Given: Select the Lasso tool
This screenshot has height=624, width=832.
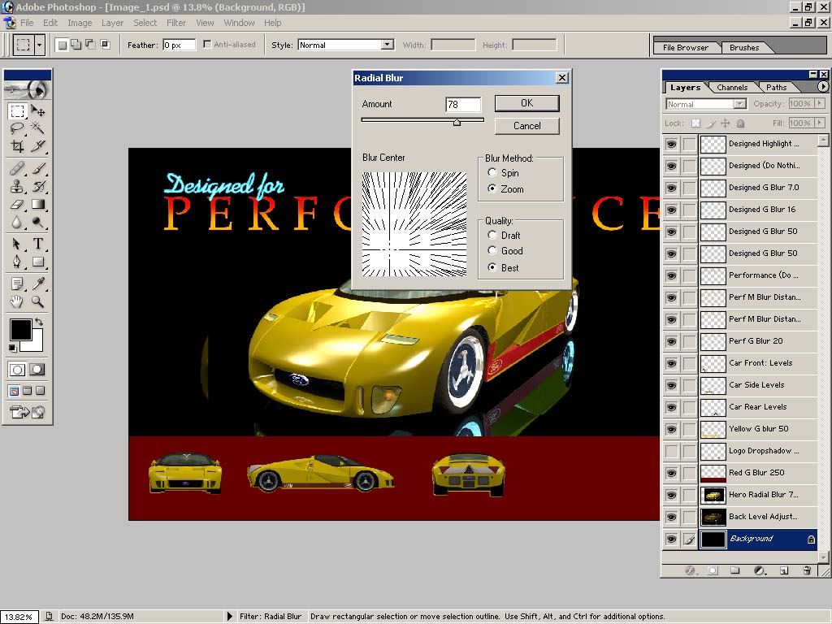Looking at the screenshot, I should 17,128.
